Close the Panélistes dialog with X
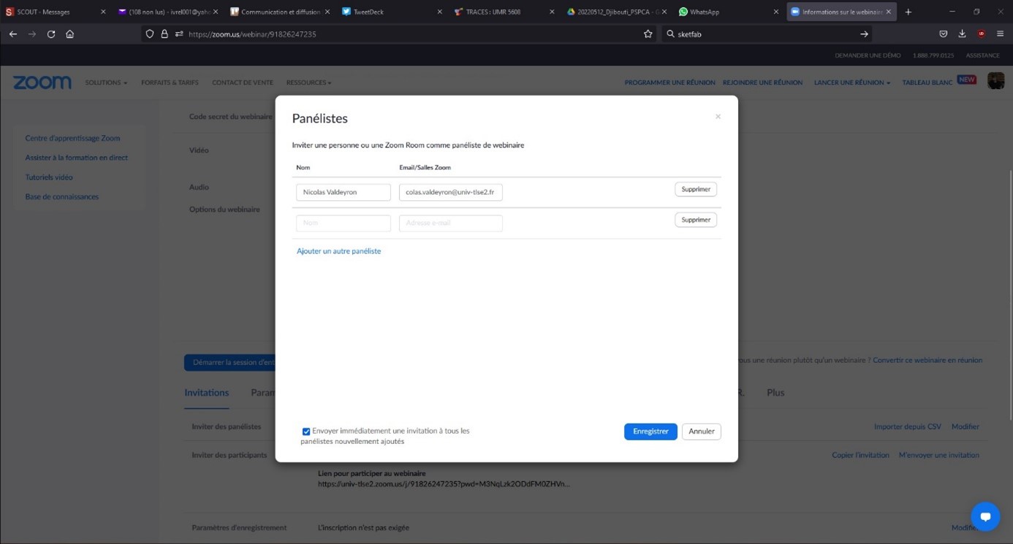This screenshot has height=544, width=1013. 718,117
